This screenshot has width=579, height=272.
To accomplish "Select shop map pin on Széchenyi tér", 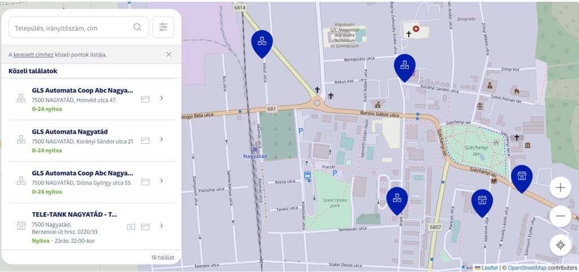I will tap(522, 178).
